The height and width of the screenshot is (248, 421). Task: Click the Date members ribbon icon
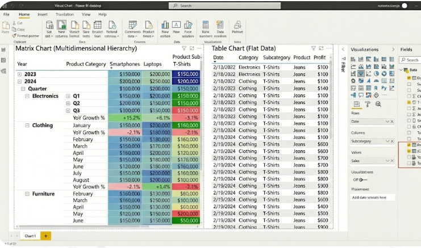point(220,28)
